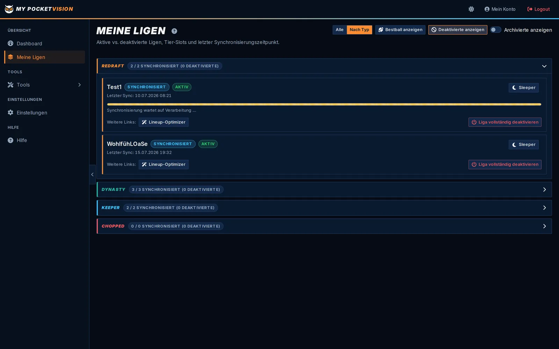559x349 pixels.
Task: Click the Redraft section title
Action: (x=113, y=66)
